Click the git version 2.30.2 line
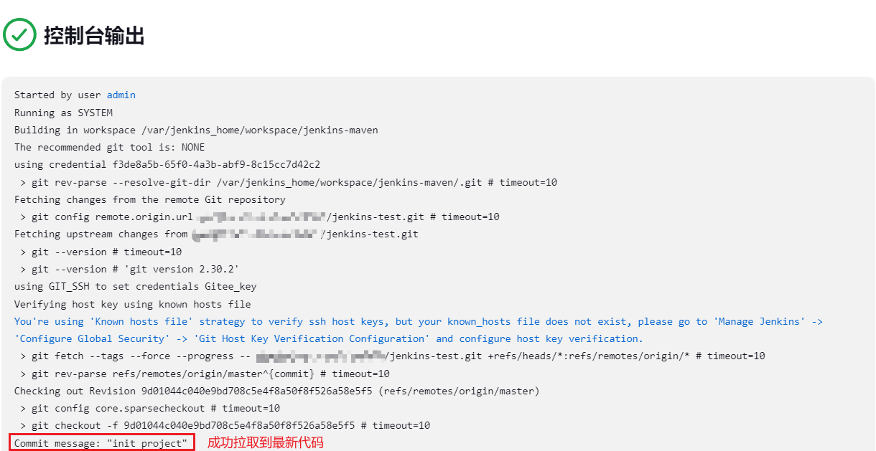The width and height of the screenshot is (876, 451). click(x=129, y=269)
